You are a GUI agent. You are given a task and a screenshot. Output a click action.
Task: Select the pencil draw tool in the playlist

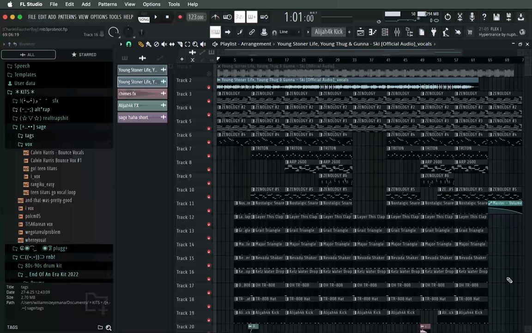(141, 44)
